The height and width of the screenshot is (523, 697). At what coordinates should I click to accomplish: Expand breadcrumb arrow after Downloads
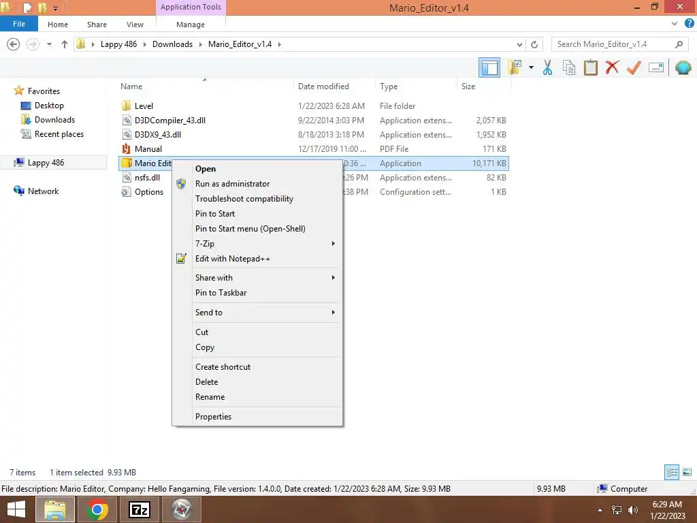(201, 44)
